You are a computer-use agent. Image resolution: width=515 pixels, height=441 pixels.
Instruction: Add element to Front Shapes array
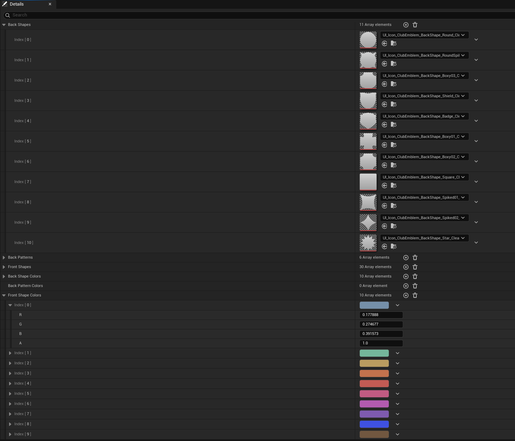pyautogui.click(x=406, y=267)
